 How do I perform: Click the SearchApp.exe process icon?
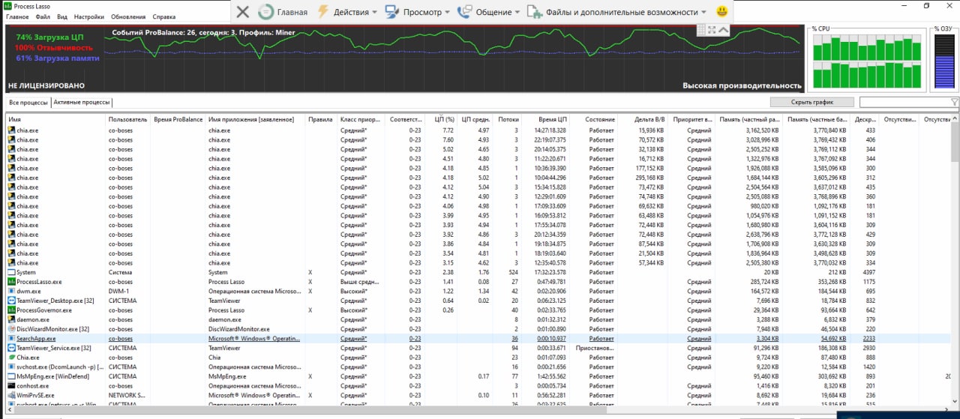pyautogui.click(x=11, y=338)
